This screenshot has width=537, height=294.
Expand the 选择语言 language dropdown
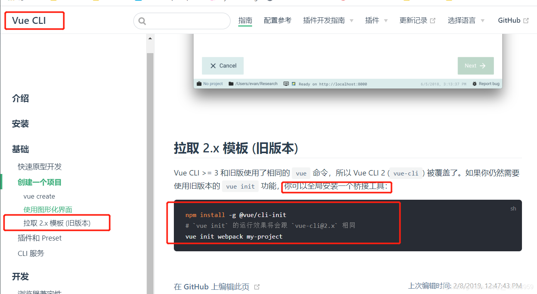[466, 20]
